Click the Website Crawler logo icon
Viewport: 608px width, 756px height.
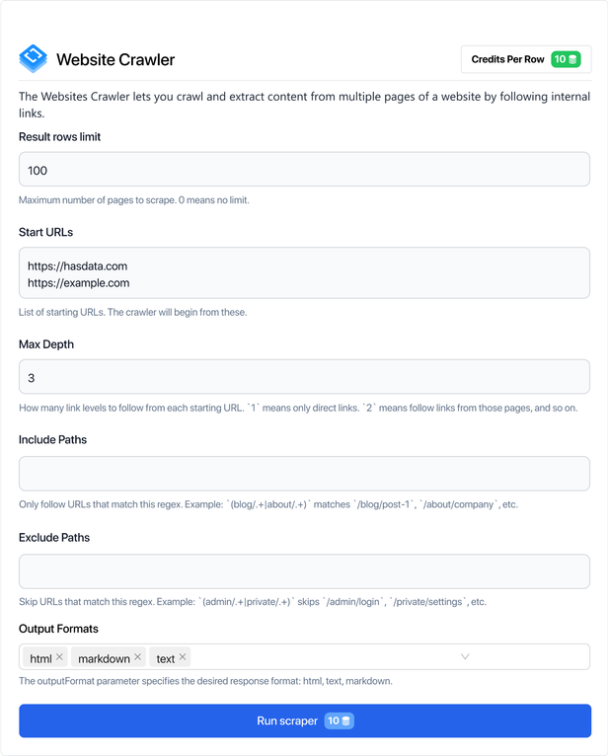tap(33, 59)
